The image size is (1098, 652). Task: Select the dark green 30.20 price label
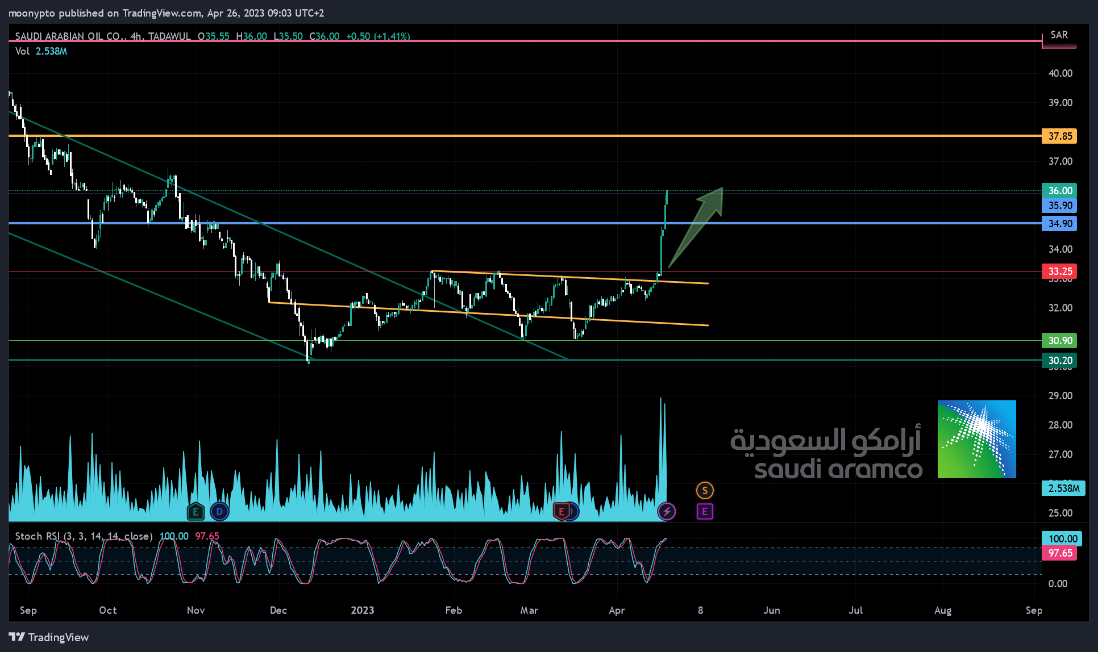[x=1059, y=361]
